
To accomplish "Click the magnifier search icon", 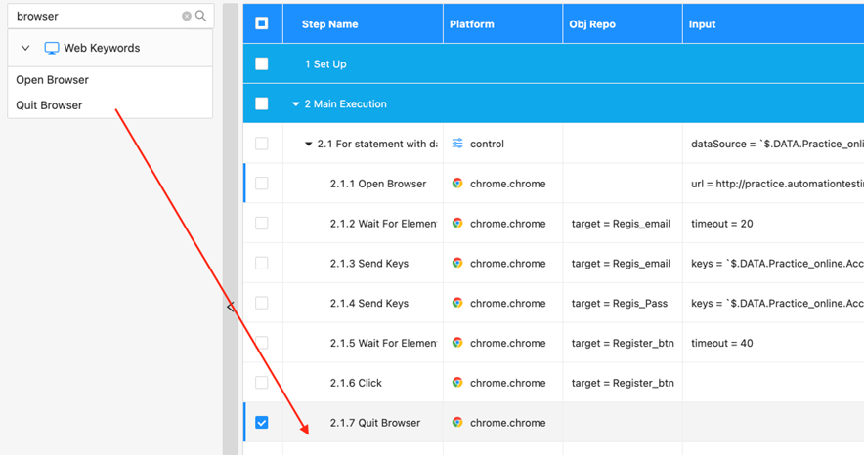I will (x=201, y=16).
